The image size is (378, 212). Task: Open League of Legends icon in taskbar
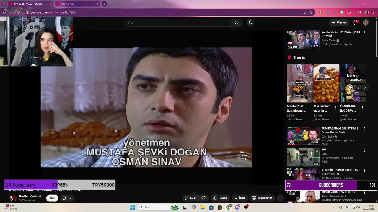(220, 207)
